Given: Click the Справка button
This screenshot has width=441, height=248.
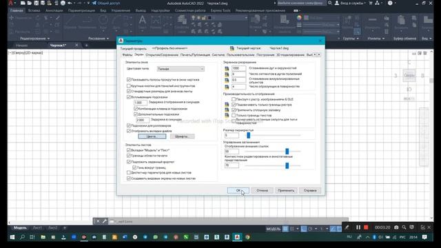Looking at the screenshot, I should click(x=310, y=190).
